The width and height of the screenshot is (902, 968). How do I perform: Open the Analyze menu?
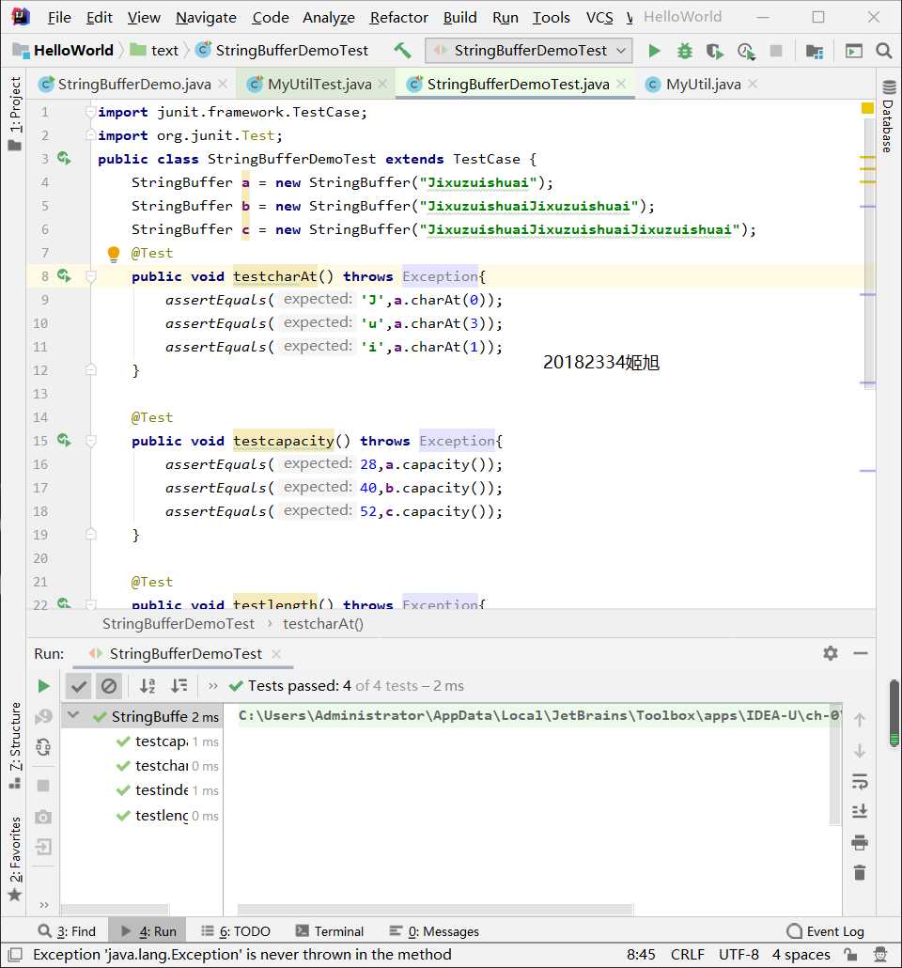pyautogui.click(x=329, y=17)
